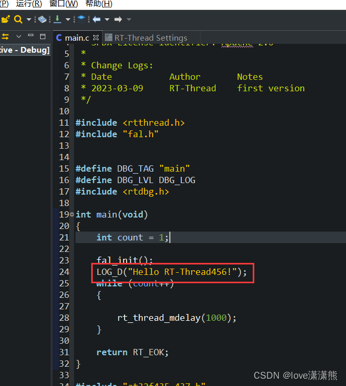Click the blue chip configuration icon
346x386 pixels.
(x=42, y=19)
